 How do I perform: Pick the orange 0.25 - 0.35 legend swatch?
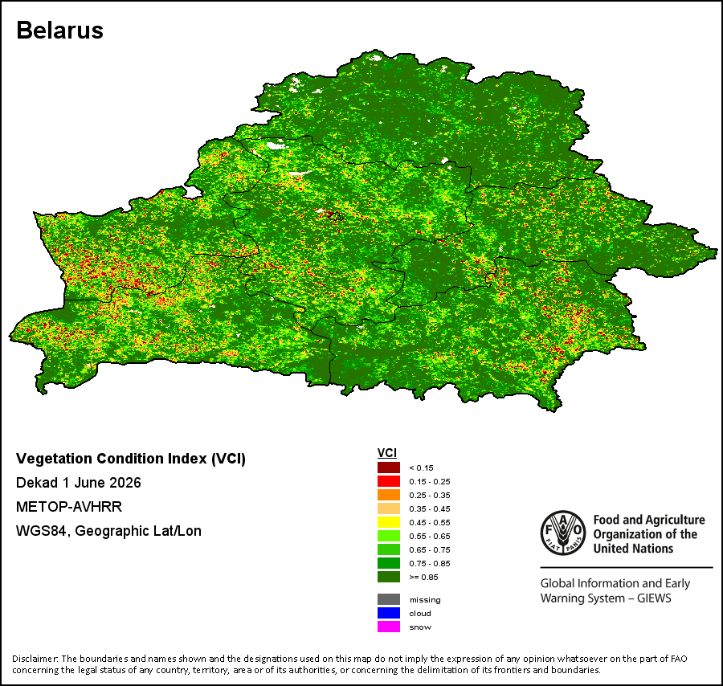pos(389,495)
